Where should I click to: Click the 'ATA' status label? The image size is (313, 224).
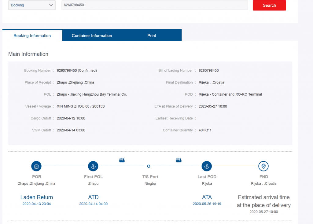click(207, 197)
